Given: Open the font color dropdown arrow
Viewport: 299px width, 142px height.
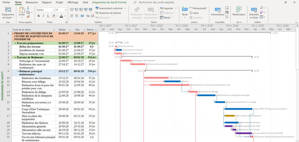Looking at the screenshot, I should (x=65, y=16).
